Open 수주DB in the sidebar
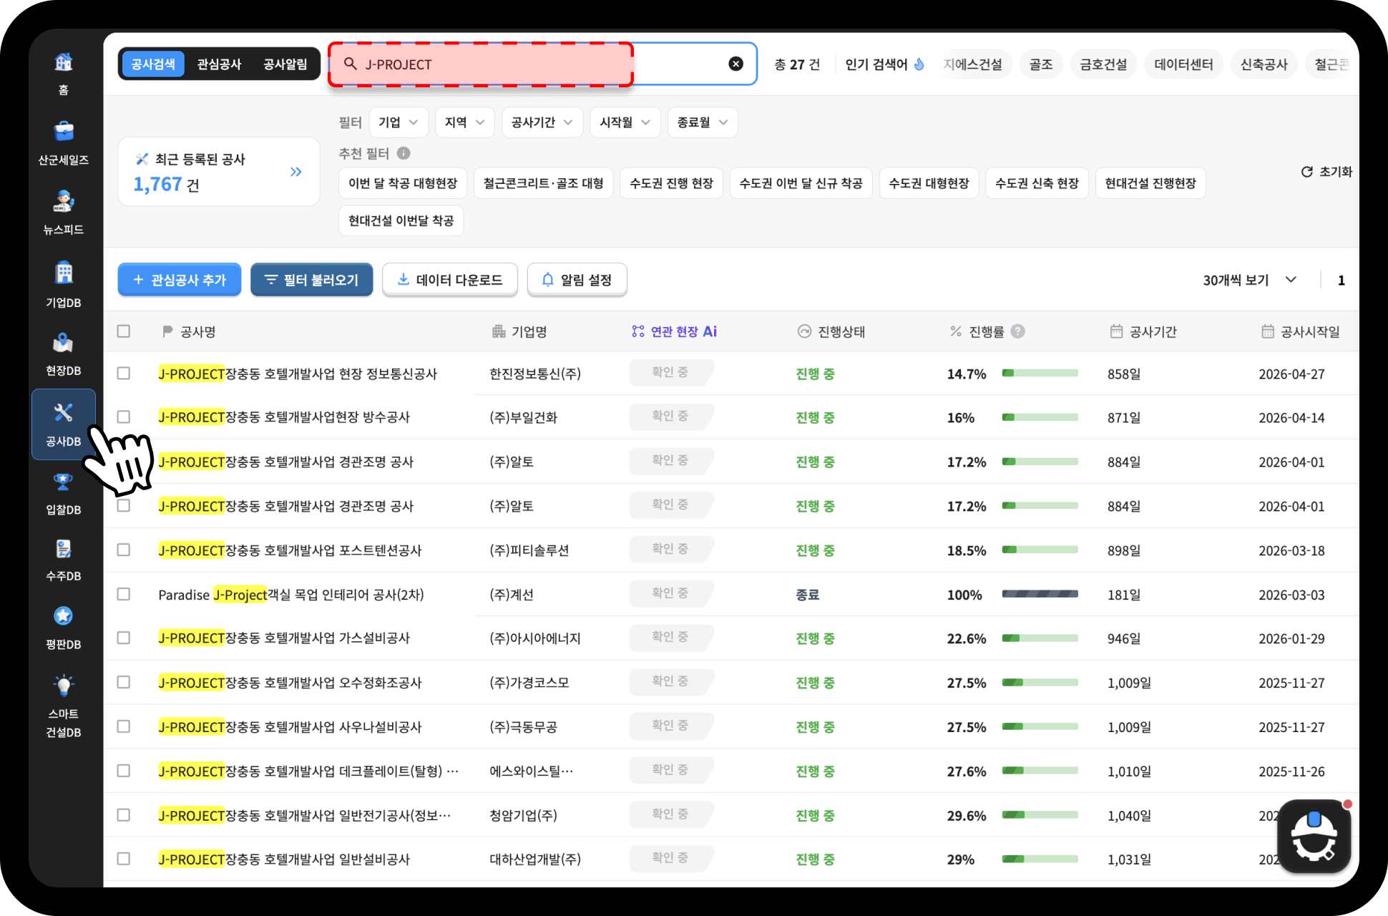This screenshot has width=1388, height=916. coord(64,560)
